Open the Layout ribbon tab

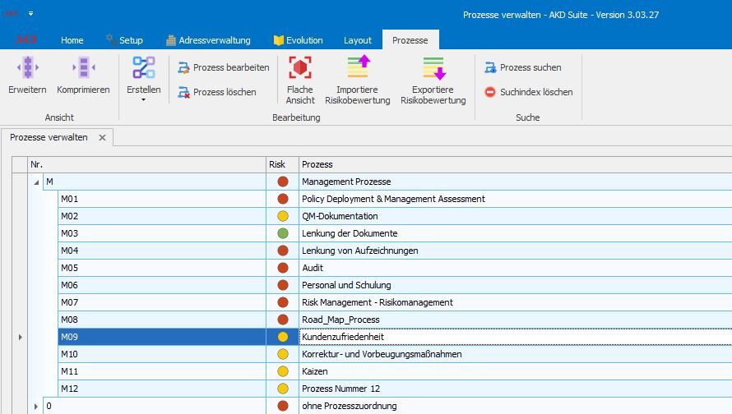tap(358, 40)
